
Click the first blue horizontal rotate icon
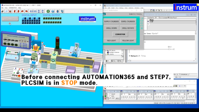[x=31, y=11]
